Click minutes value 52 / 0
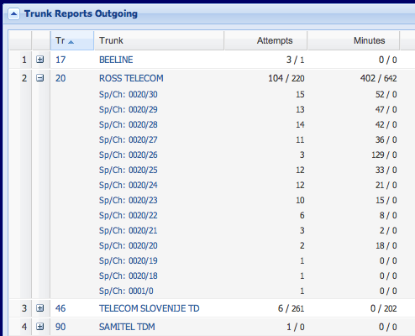This screenshot has width=415, height=336. tap(386, 94)
